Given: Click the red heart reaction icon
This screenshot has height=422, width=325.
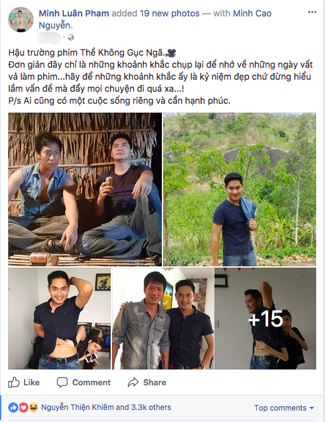Looking at the screenshot, I should (x=23, y=407).
